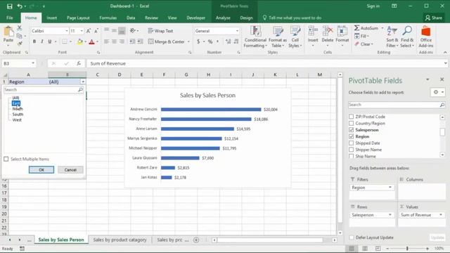Uncheck Region field
450x253 pixels.
click(x=352, y=136)
